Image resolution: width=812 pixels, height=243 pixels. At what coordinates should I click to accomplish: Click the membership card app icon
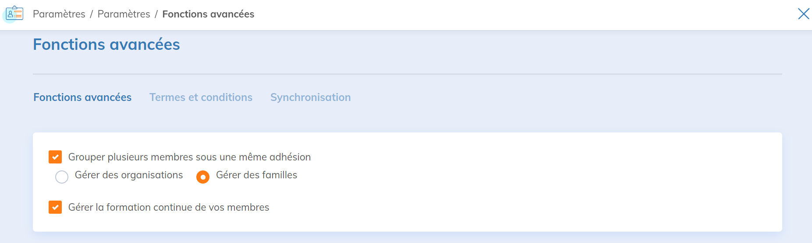point(14,14)
